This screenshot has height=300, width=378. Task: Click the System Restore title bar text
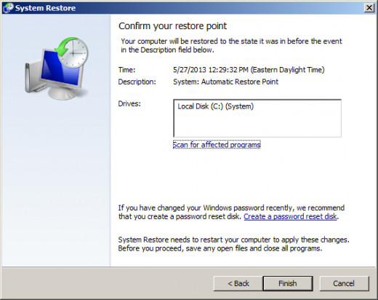point(45,8)
